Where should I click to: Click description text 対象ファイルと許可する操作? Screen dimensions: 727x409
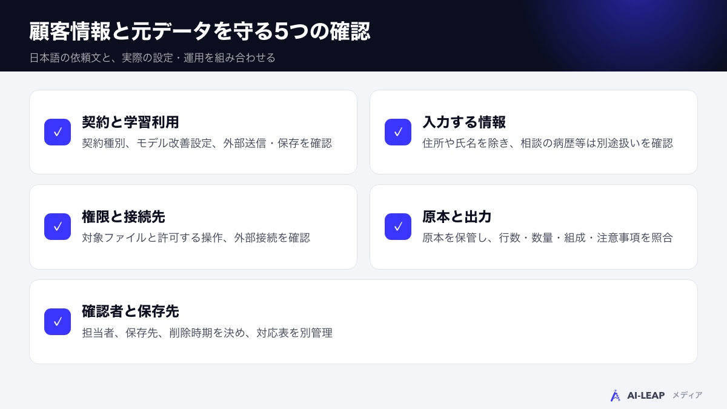[x=196, y=238]
